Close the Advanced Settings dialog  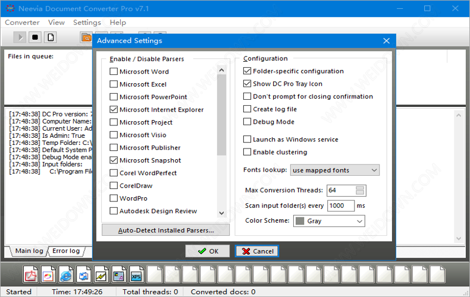(386, 41)
